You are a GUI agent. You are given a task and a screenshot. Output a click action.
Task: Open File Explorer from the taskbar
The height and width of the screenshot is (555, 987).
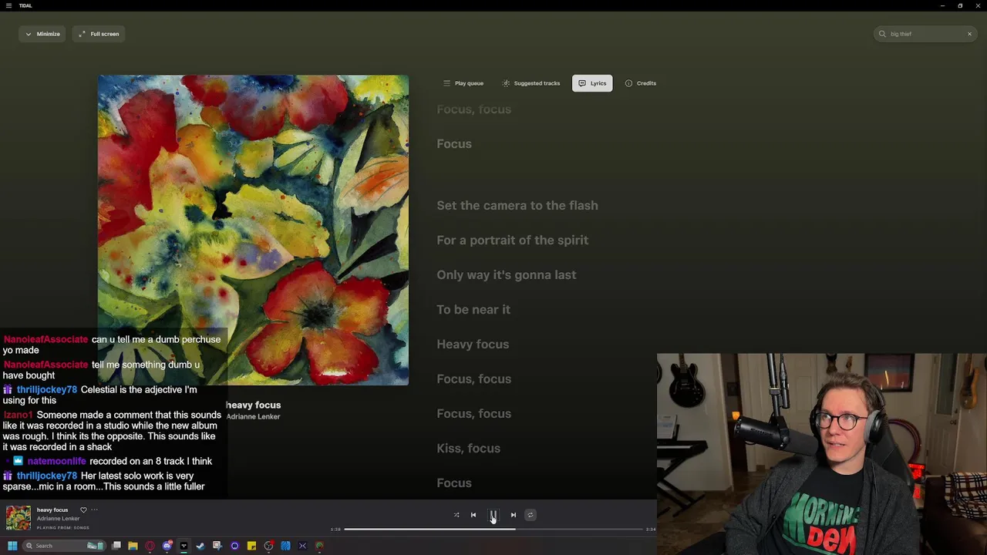133,546
